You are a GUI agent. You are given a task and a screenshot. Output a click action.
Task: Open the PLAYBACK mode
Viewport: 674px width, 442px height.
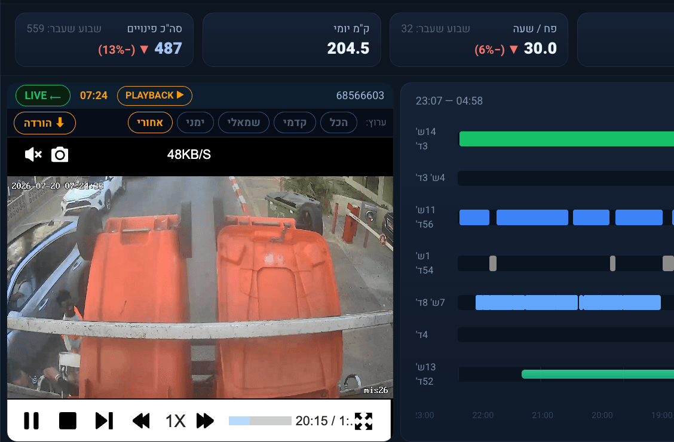[x=155, y=96]
